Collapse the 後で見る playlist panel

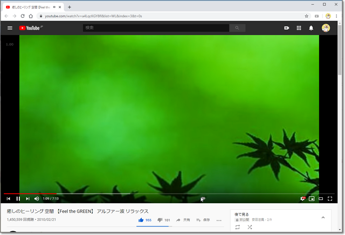(x=323, y=217)
